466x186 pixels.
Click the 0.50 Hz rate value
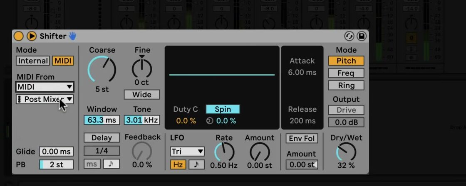coord(224,166)
